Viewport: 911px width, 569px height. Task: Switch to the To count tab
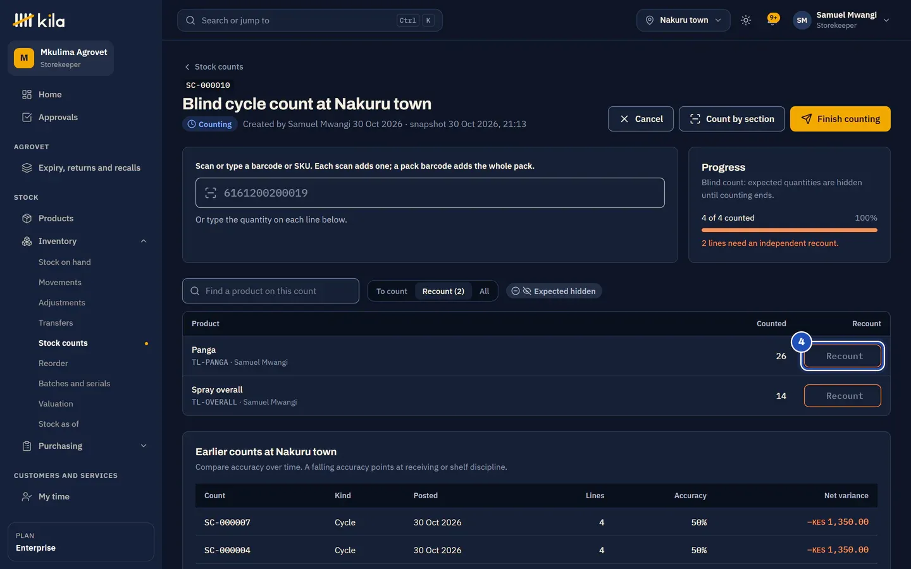392,291
